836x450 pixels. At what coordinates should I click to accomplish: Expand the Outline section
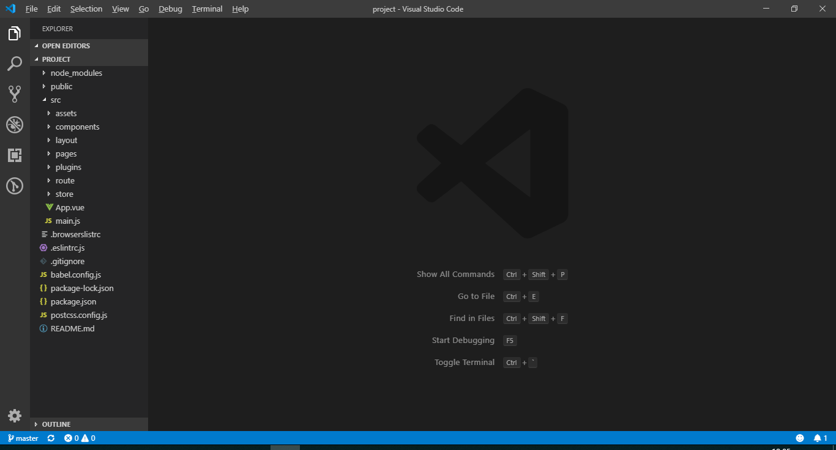click(89, 424)
